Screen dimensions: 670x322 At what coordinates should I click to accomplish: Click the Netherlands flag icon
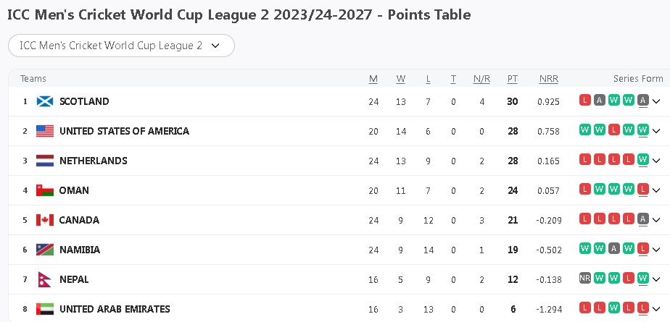coord(45,161)
